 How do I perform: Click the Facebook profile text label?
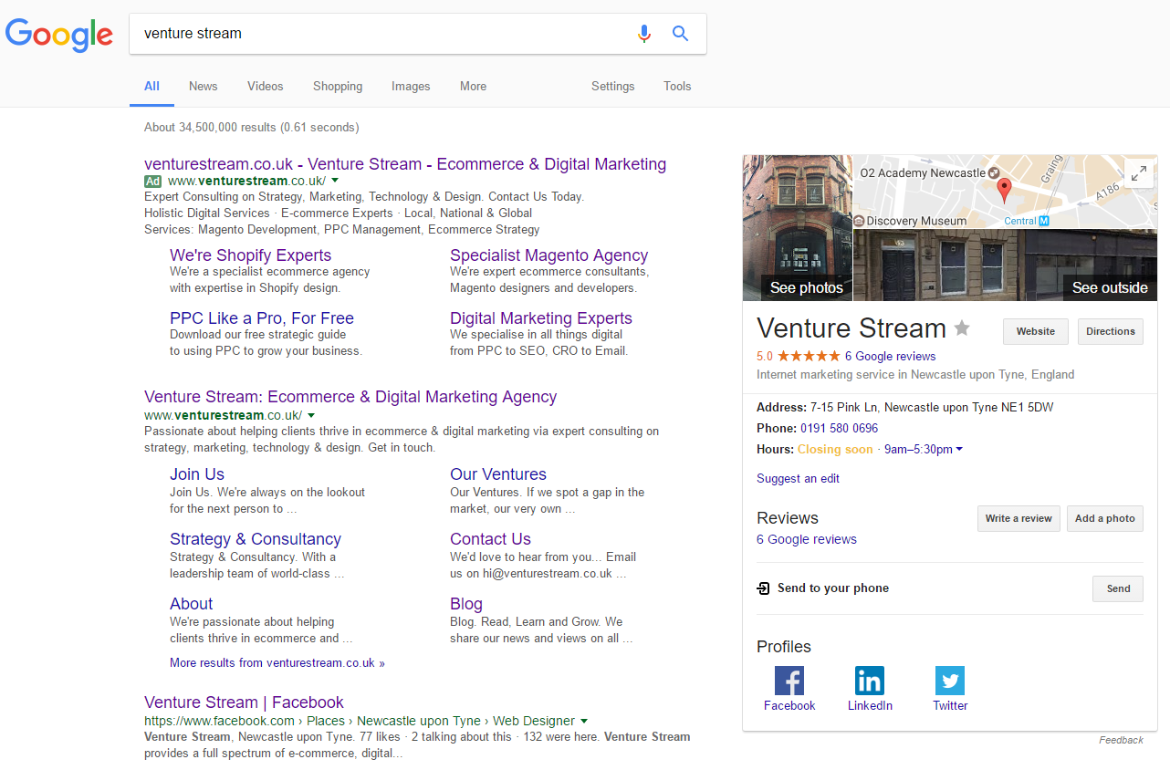click(x=789, y=705)
